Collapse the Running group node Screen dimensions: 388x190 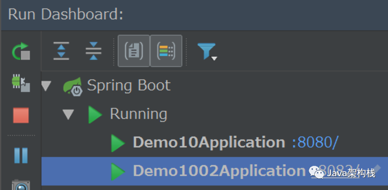coord(68,115)
